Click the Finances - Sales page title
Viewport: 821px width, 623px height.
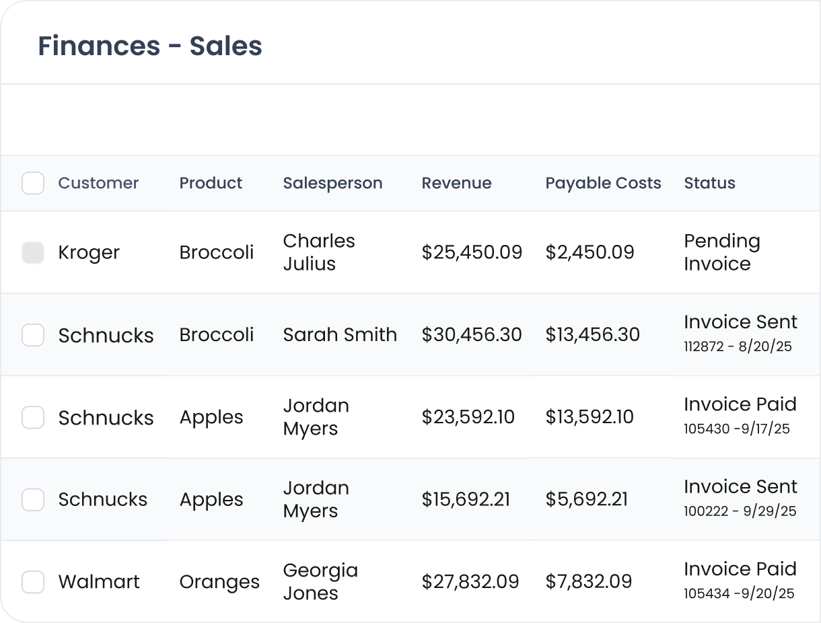pos(150,46)
